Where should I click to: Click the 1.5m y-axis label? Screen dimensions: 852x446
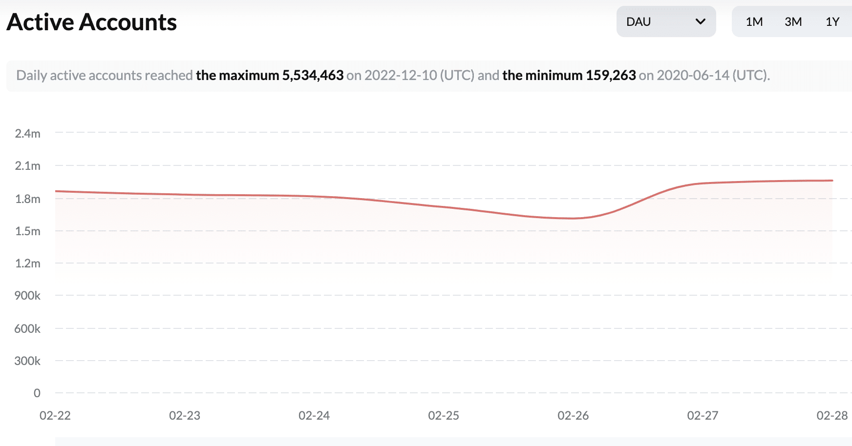(28, 231)
